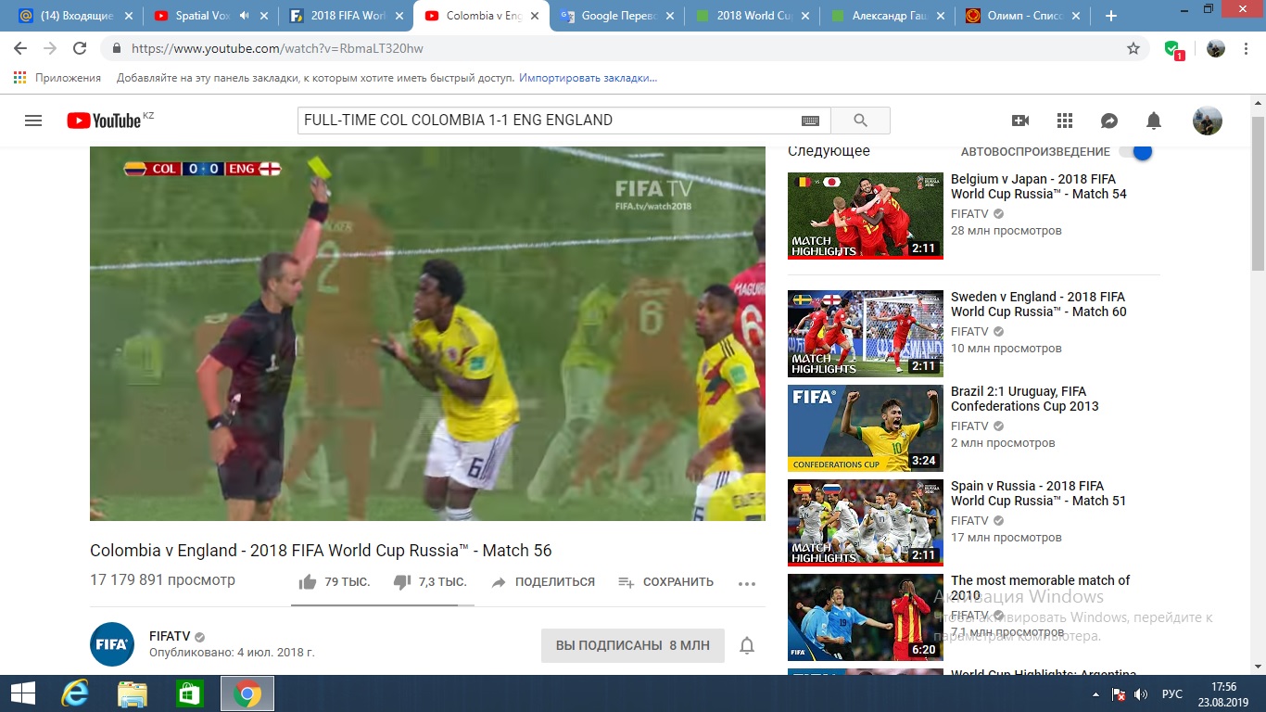Image resolution: width=1266 pixels, height=712 pixels.
Task: Open Chrome three-dot menu
Action: pyautogui.click(x=1247, y=48)
